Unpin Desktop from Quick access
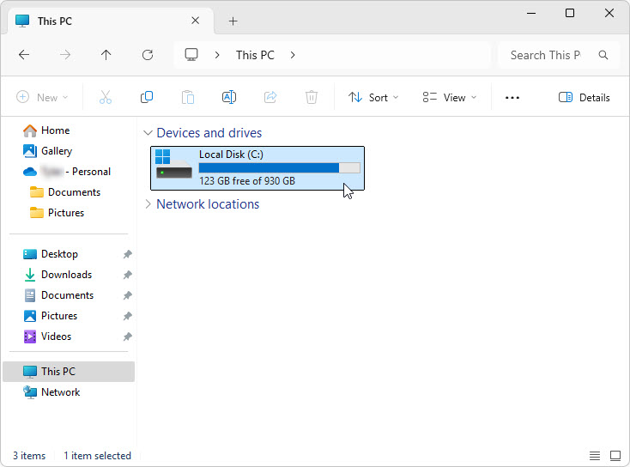This screenshot has height=467, width=630. tap(127, 254)
